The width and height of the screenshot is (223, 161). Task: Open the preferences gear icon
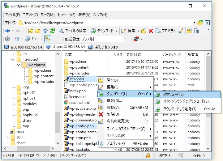[7, 39]
